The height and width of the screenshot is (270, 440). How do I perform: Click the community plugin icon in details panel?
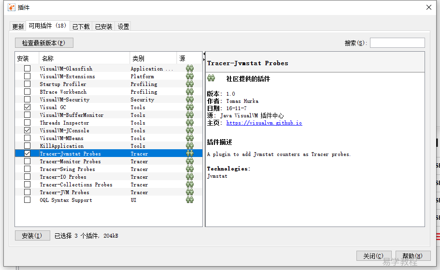tap(211, 78)
